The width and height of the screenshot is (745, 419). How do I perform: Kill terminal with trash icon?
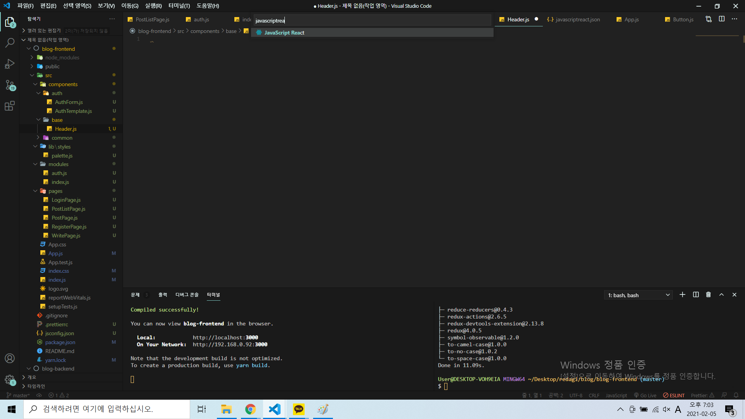pos(708,295)
